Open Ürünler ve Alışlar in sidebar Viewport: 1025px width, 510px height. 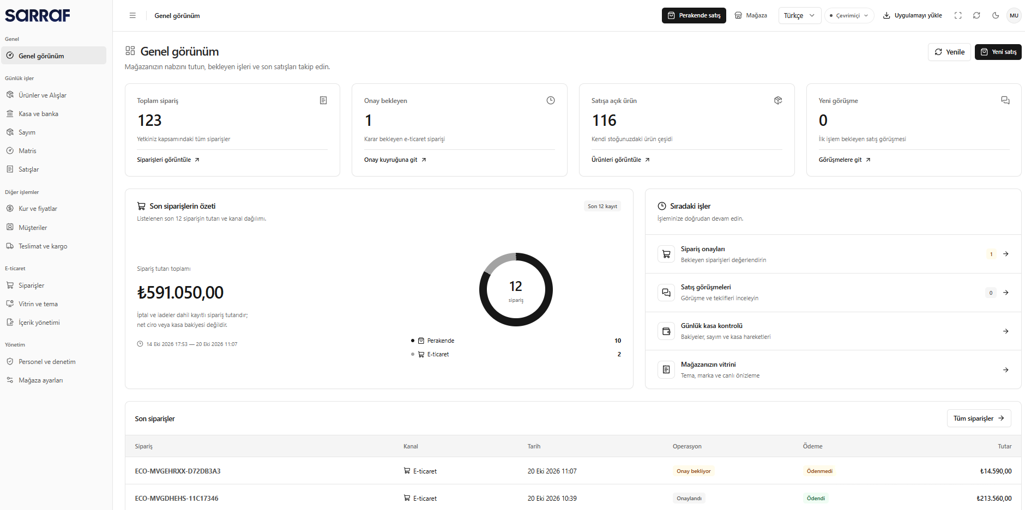pyautogui.click(x=54, y=95)
